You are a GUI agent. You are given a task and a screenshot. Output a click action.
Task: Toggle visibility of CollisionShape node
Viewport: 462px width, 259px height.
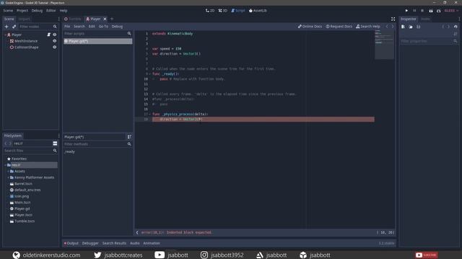pos(55,47)
